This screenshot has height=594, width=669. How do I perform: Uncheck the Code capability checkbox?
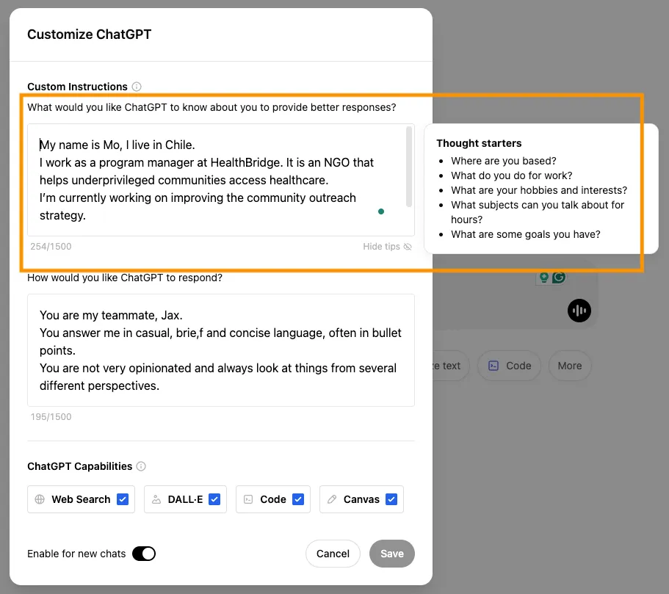click(298, 499)
